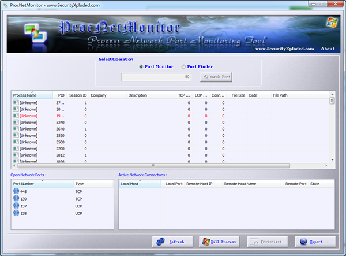This screenshot has width=346, height=256.
Task: Click globe icon for port 139
Action: [x=16, y=198]
